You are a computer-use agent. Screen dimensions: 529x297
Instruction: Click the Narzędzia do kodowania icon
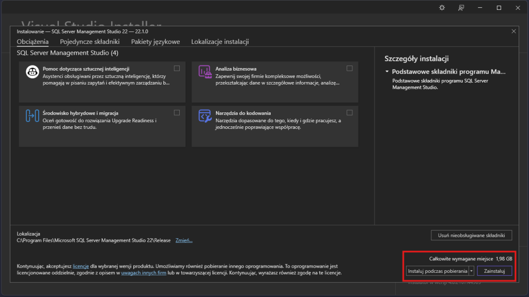[x=205, y=117]
